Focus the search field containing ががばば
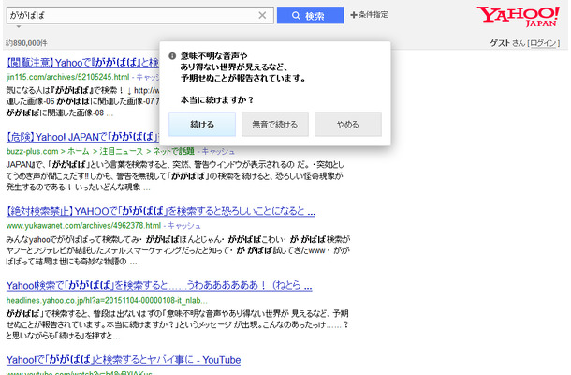This screenshot has height=375, width=571. tap(131, 15)
